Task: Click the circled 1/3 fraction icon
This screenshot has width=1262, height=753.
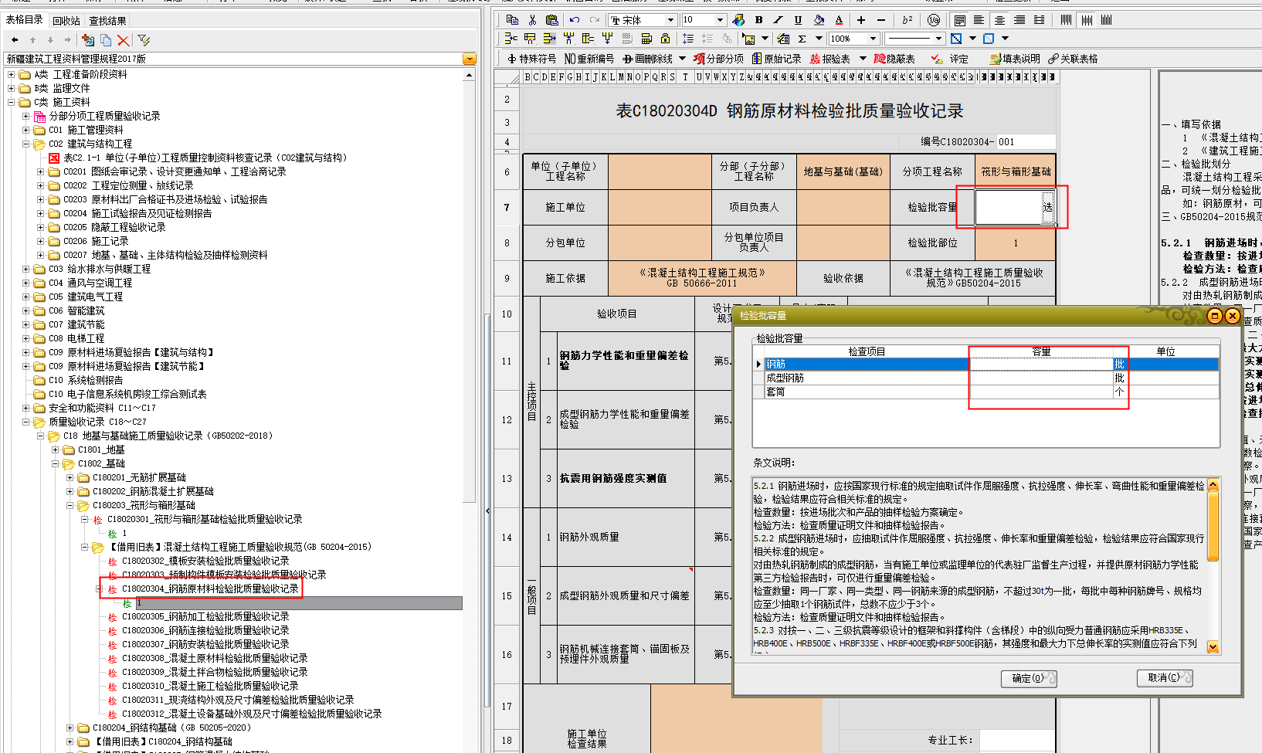Action: coord(934,20)
